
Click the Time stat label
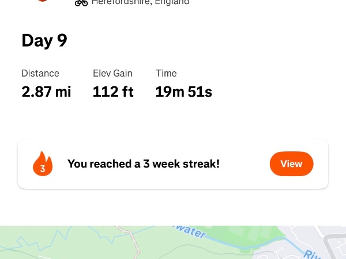click(x=166, y=73)
